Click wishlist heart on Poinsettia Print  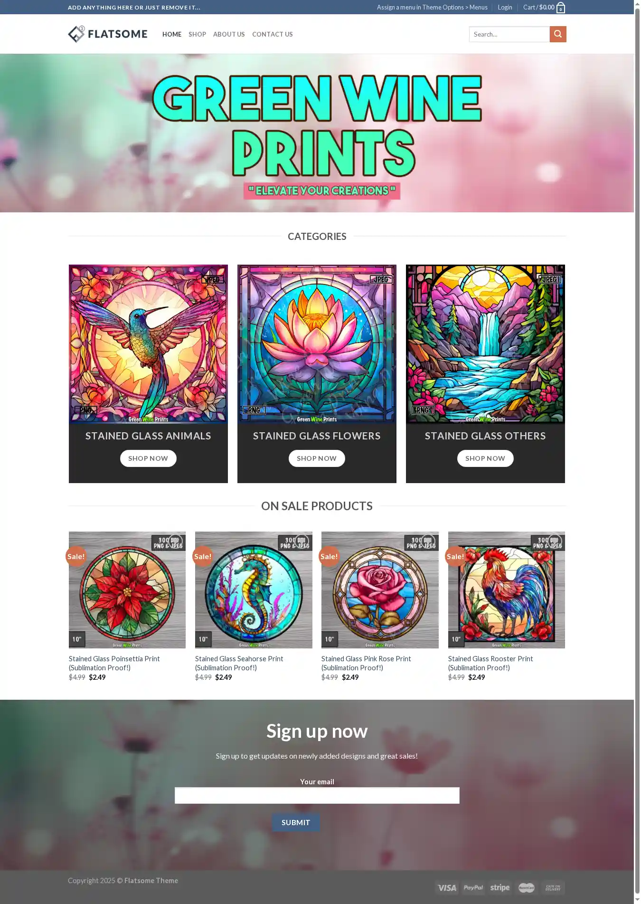[x=175, y=542]
